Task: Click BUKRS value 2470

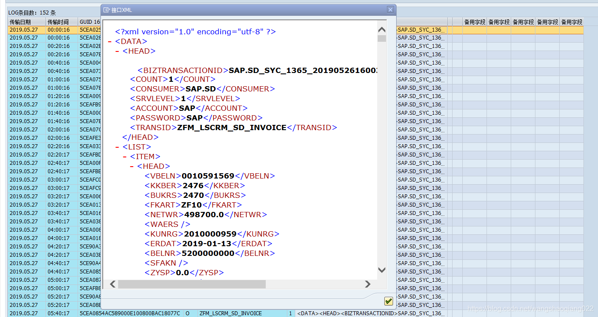Action: click(x=193, y=195)
